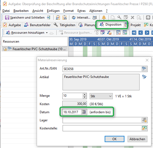Click the edit calendar pencil icon in Disposition toolbar
Screen dimensions: 153x148
pyautogui.click(x=103, y=33)
